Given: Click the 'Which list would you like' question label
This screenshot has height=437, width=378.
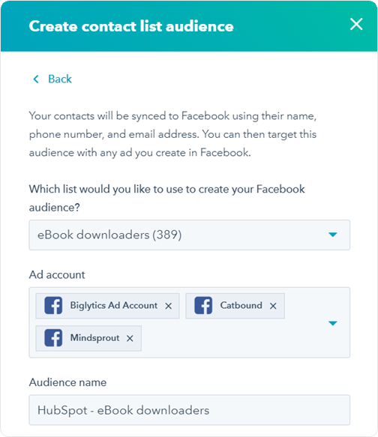Looking at the screenshot, I should pos(166,198).
